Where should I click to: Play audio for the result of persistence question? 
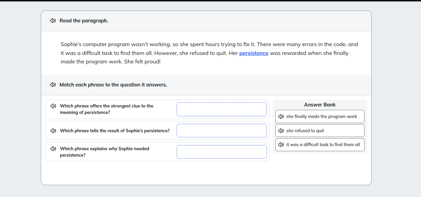53,130
